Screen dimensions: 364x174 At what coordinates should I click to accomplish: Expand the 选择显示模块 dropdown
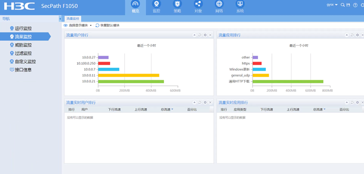click(78, 25)
